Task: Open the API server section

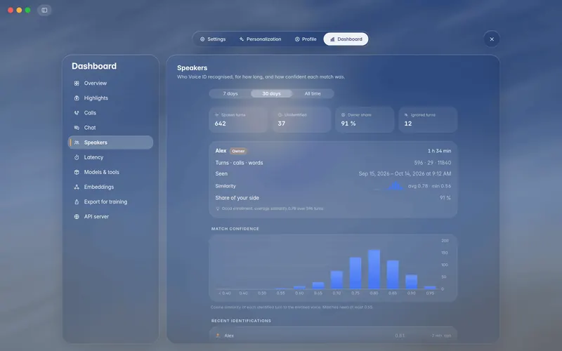Action: coord(110,216)
